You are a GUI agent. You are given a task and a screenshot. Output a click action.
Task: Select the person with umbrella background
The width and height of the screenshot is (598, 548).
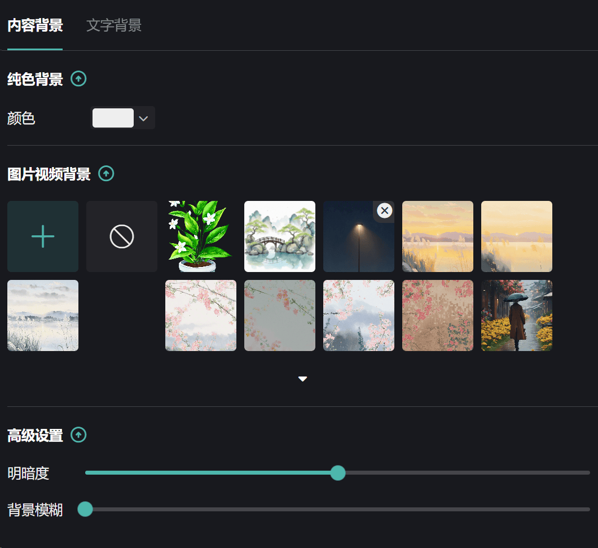pos(517,315)
